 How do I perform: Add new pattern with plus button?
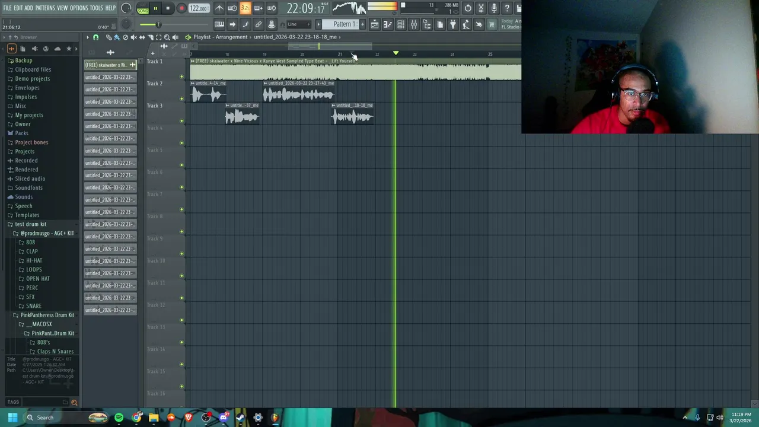362,24
